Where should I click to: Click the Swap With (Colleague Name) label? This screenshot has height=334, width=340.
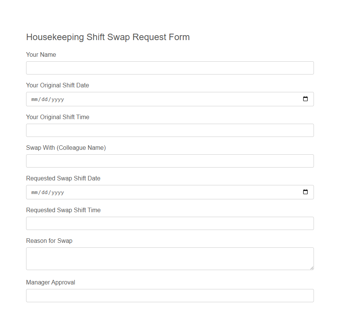pyautogui.click(x=66, y=148)
